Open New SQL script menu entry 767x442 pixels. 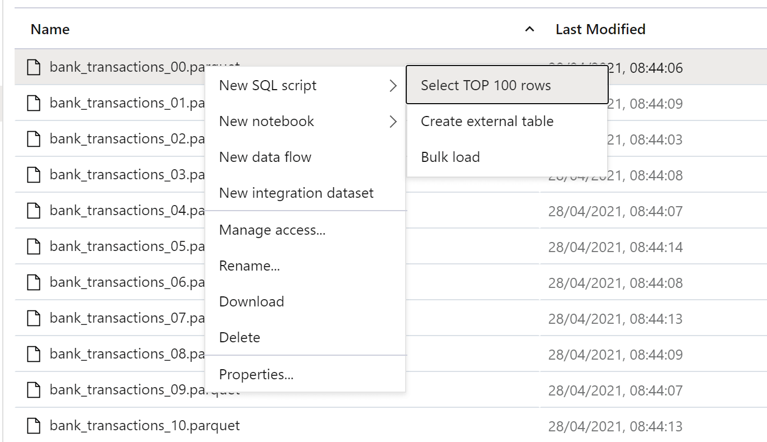[x=305, y=86]
